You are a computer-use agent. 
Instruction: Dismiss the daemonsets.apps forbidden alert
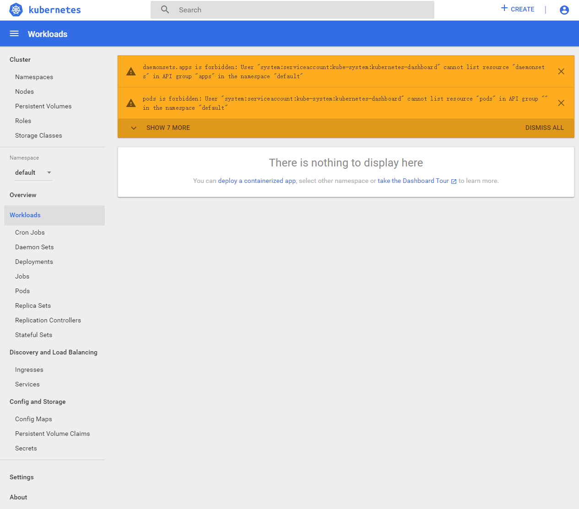561,71
